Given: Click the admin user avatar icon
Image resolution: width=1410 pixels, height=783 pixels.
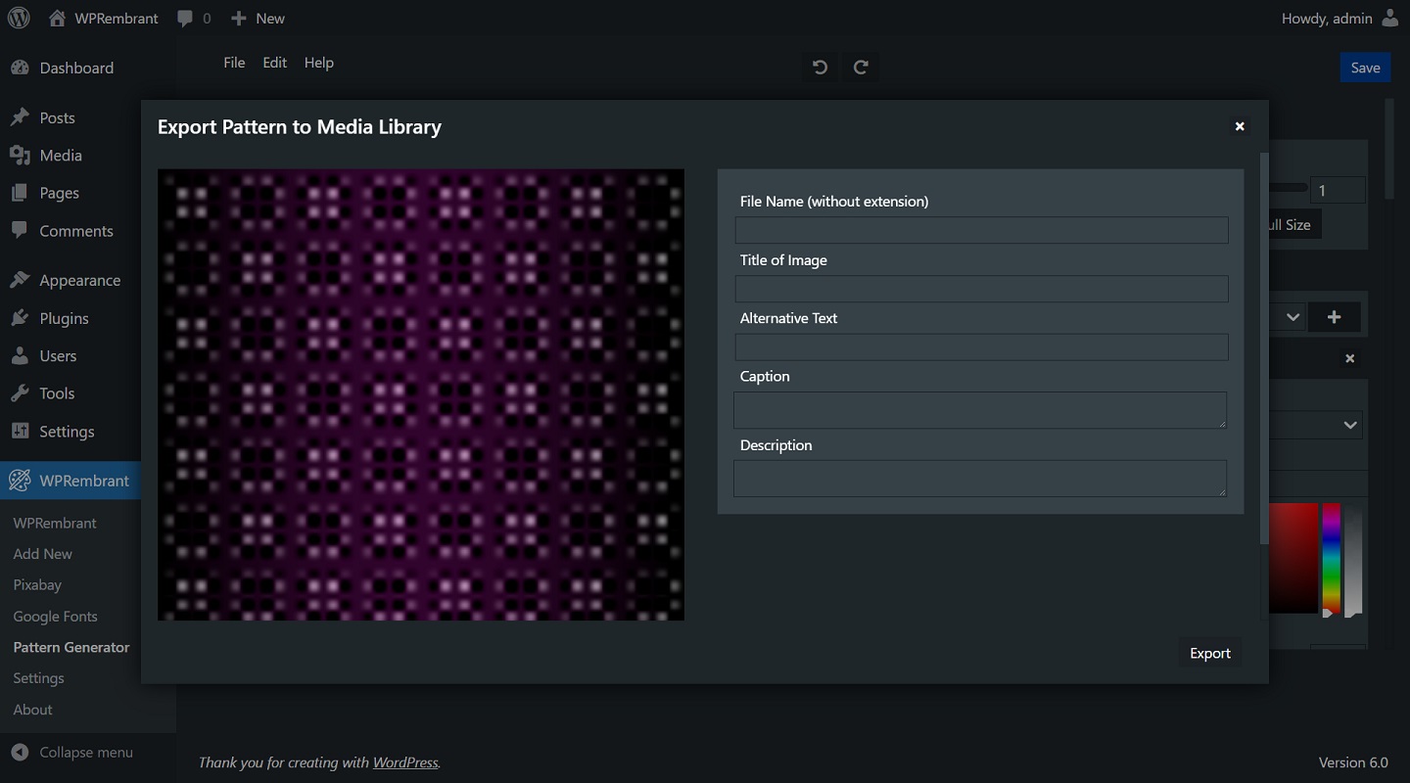Looking at the screenshot, I should (1391, 18).
